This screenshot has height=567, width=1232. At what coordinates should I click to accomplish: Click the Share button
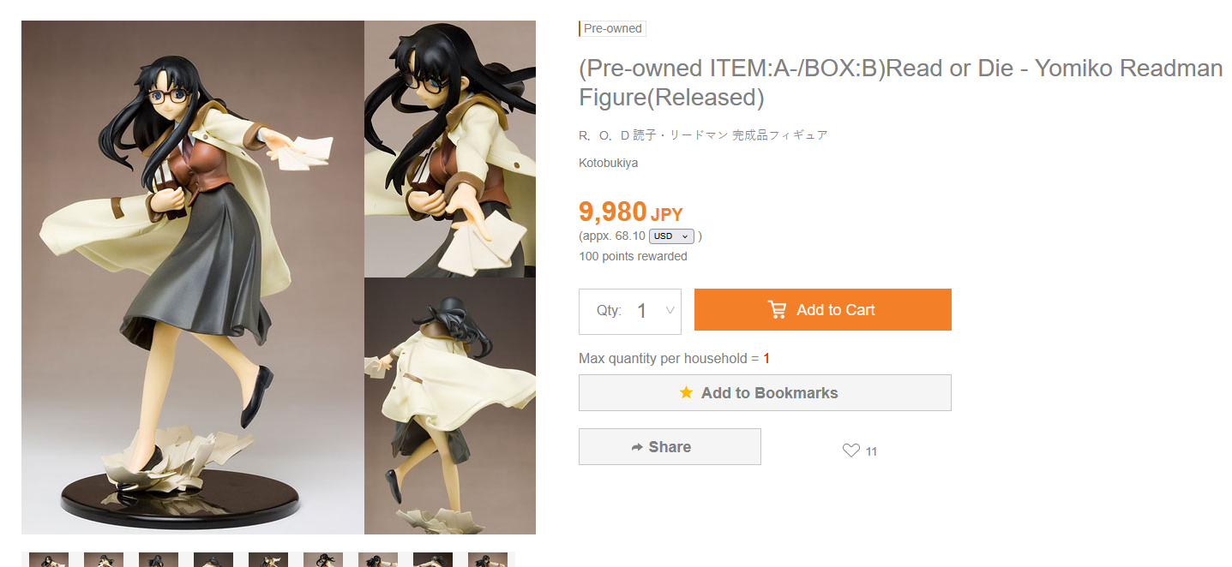[670, 447]
